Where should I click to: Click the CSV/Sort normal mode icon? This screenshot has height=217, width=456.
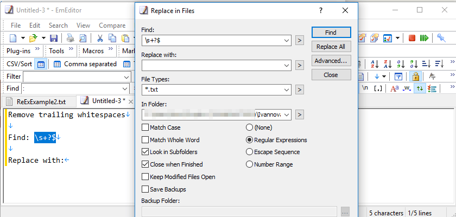[x=41, y=64]
